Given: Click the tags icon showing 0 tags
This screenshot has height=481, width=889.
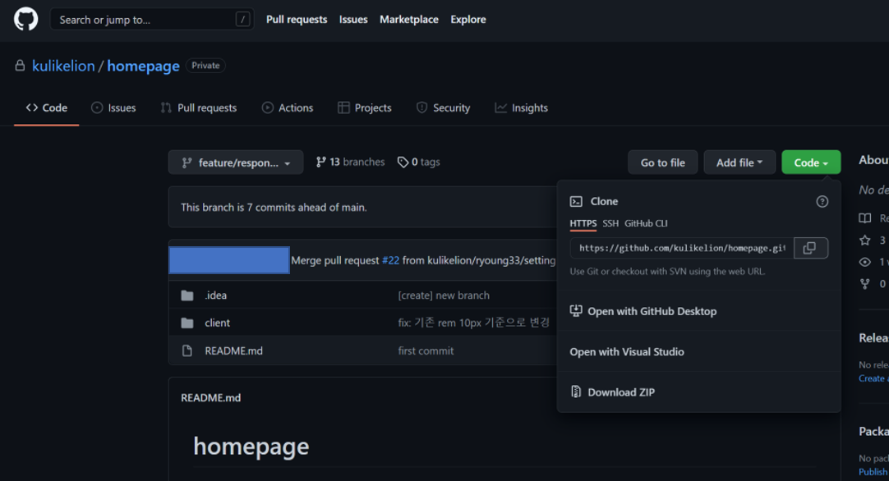Looking at the screenshot, I should tap(402, 162).
